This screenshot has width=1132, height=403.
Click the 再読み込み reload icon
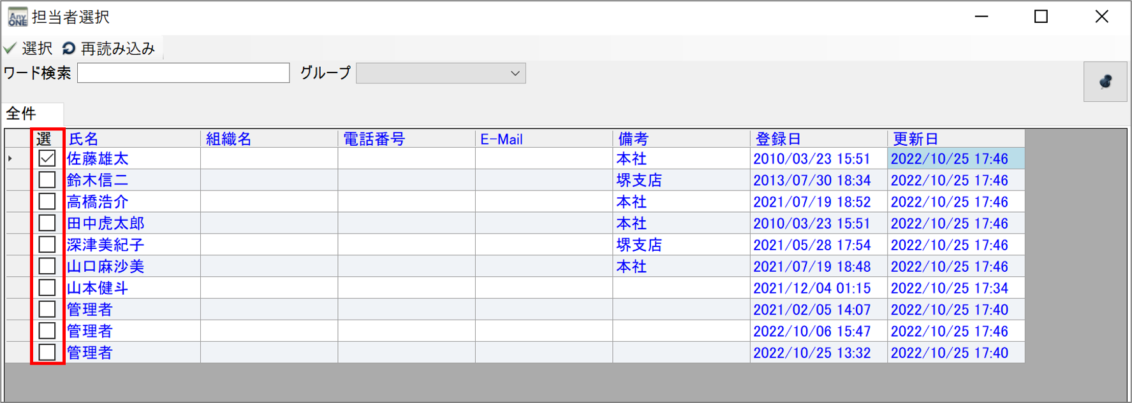pos(69,48)
